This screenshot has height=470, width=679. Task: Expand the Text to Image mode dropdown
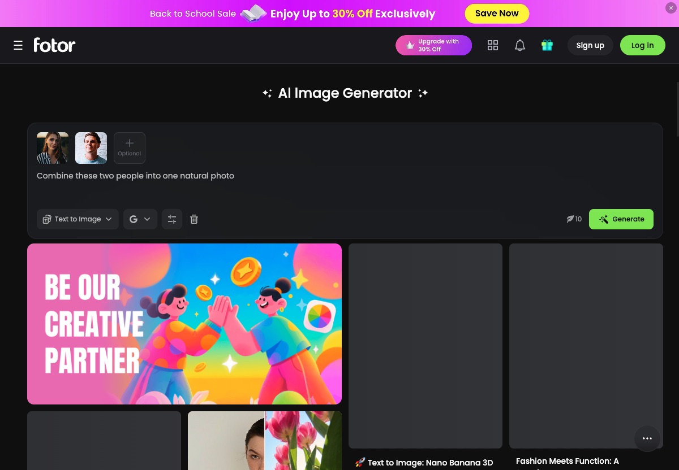coord(78,219)
